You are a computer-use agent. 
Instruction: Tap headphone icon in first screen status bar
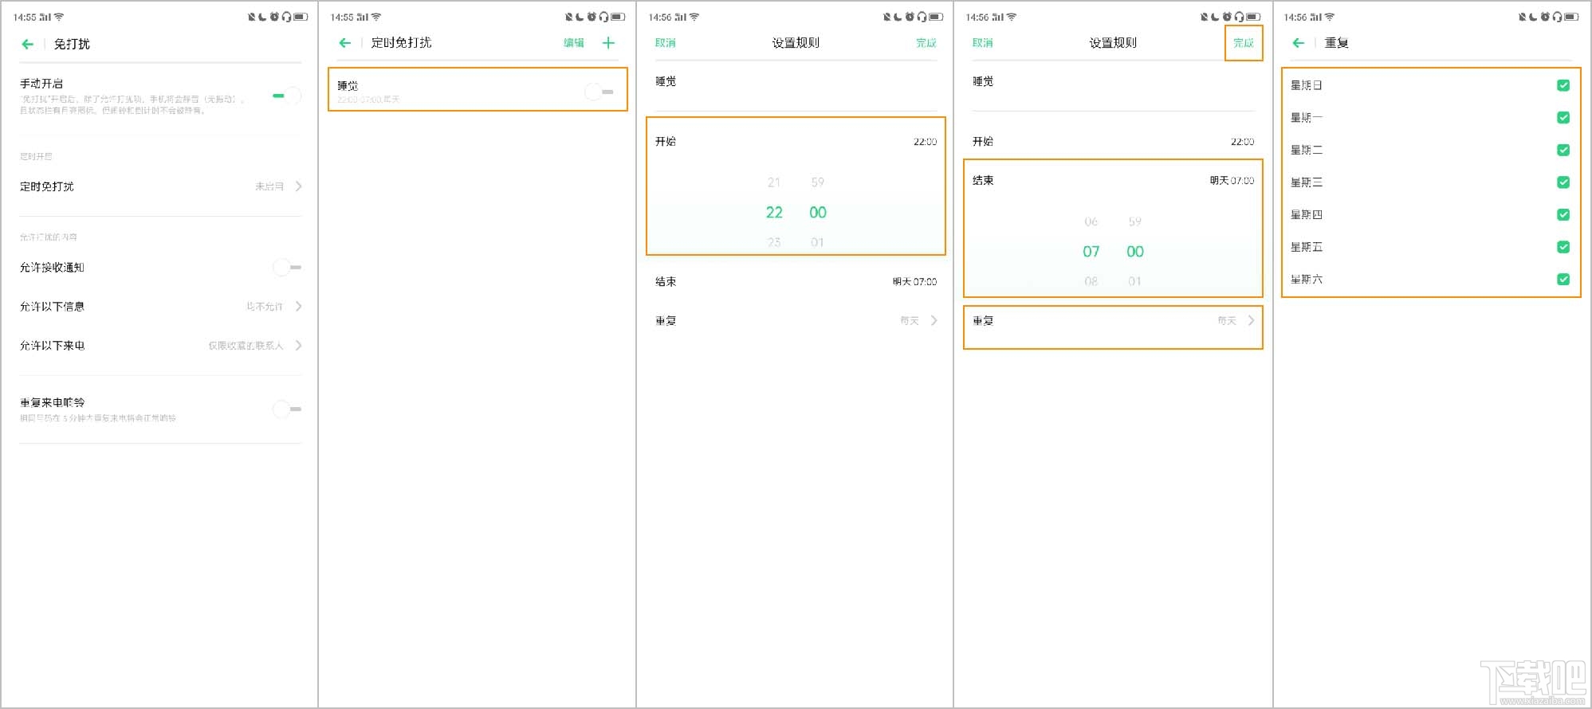click(287, 17)
